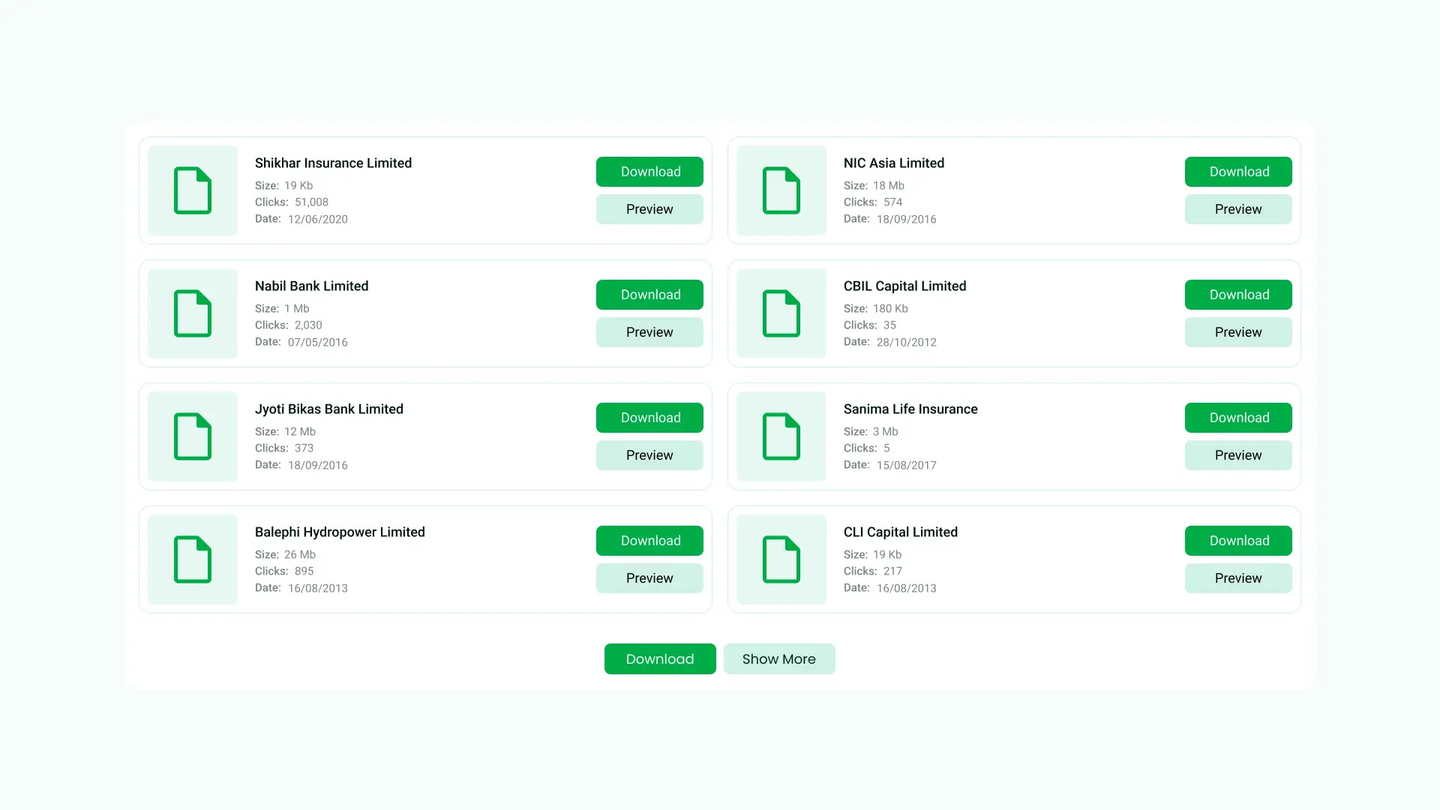The height and width of the screenshot is (810, 1440).
Task: Preview the CBIL Capital Limited file
Action: 1238,331
